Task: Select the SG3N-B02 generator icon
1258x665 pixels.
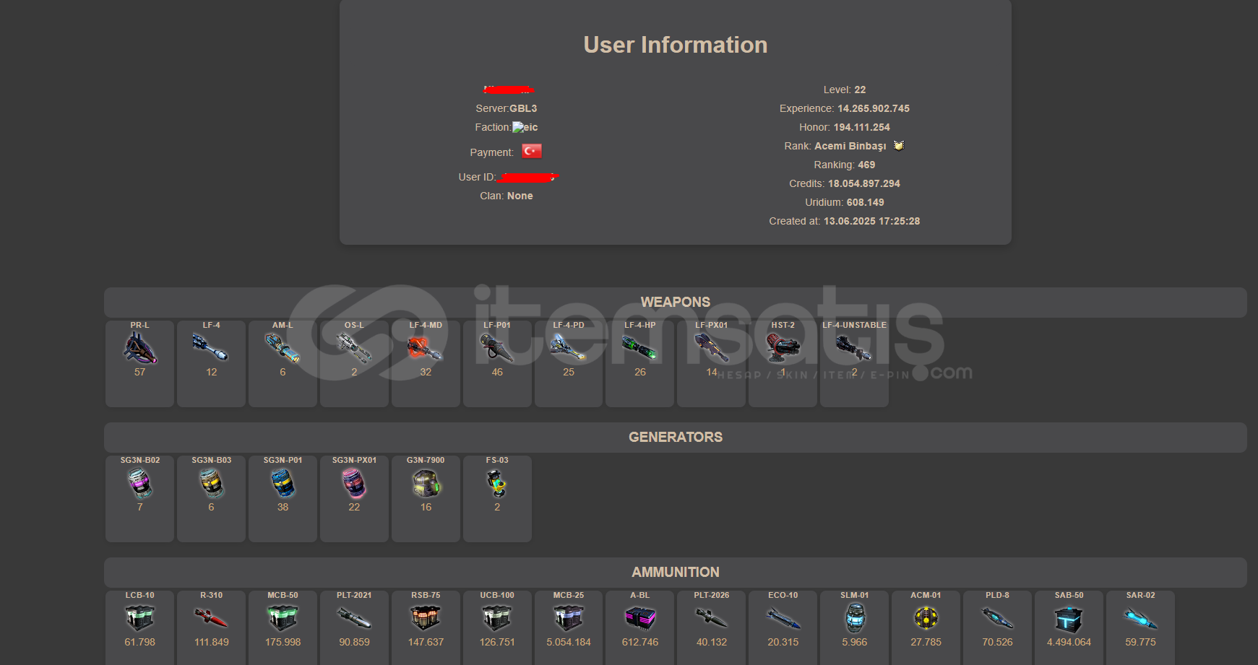Action: pyautogui.click(x=139, y=483)
